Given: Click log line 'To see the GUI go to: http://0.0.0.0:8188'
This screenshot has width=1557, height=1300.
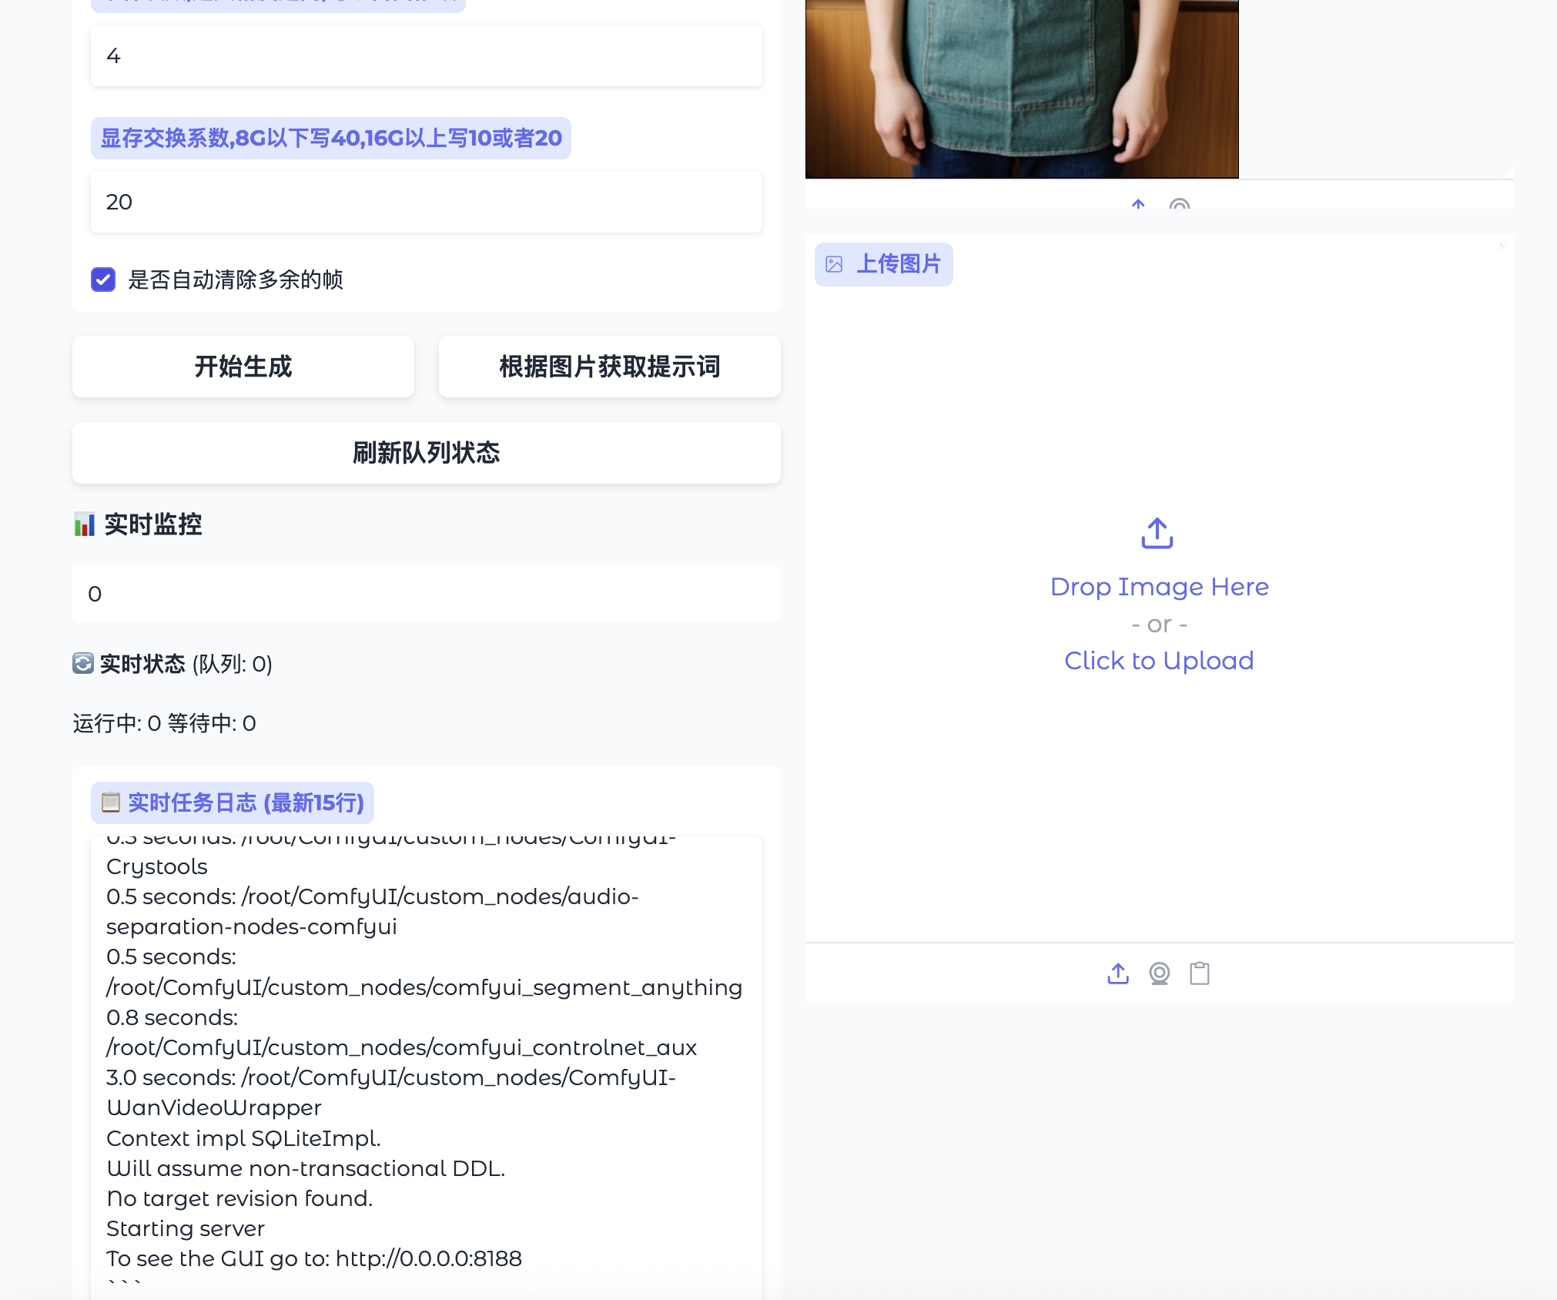Looking at the screenshot, I should pyautogui.click(x=314, y=1258).
